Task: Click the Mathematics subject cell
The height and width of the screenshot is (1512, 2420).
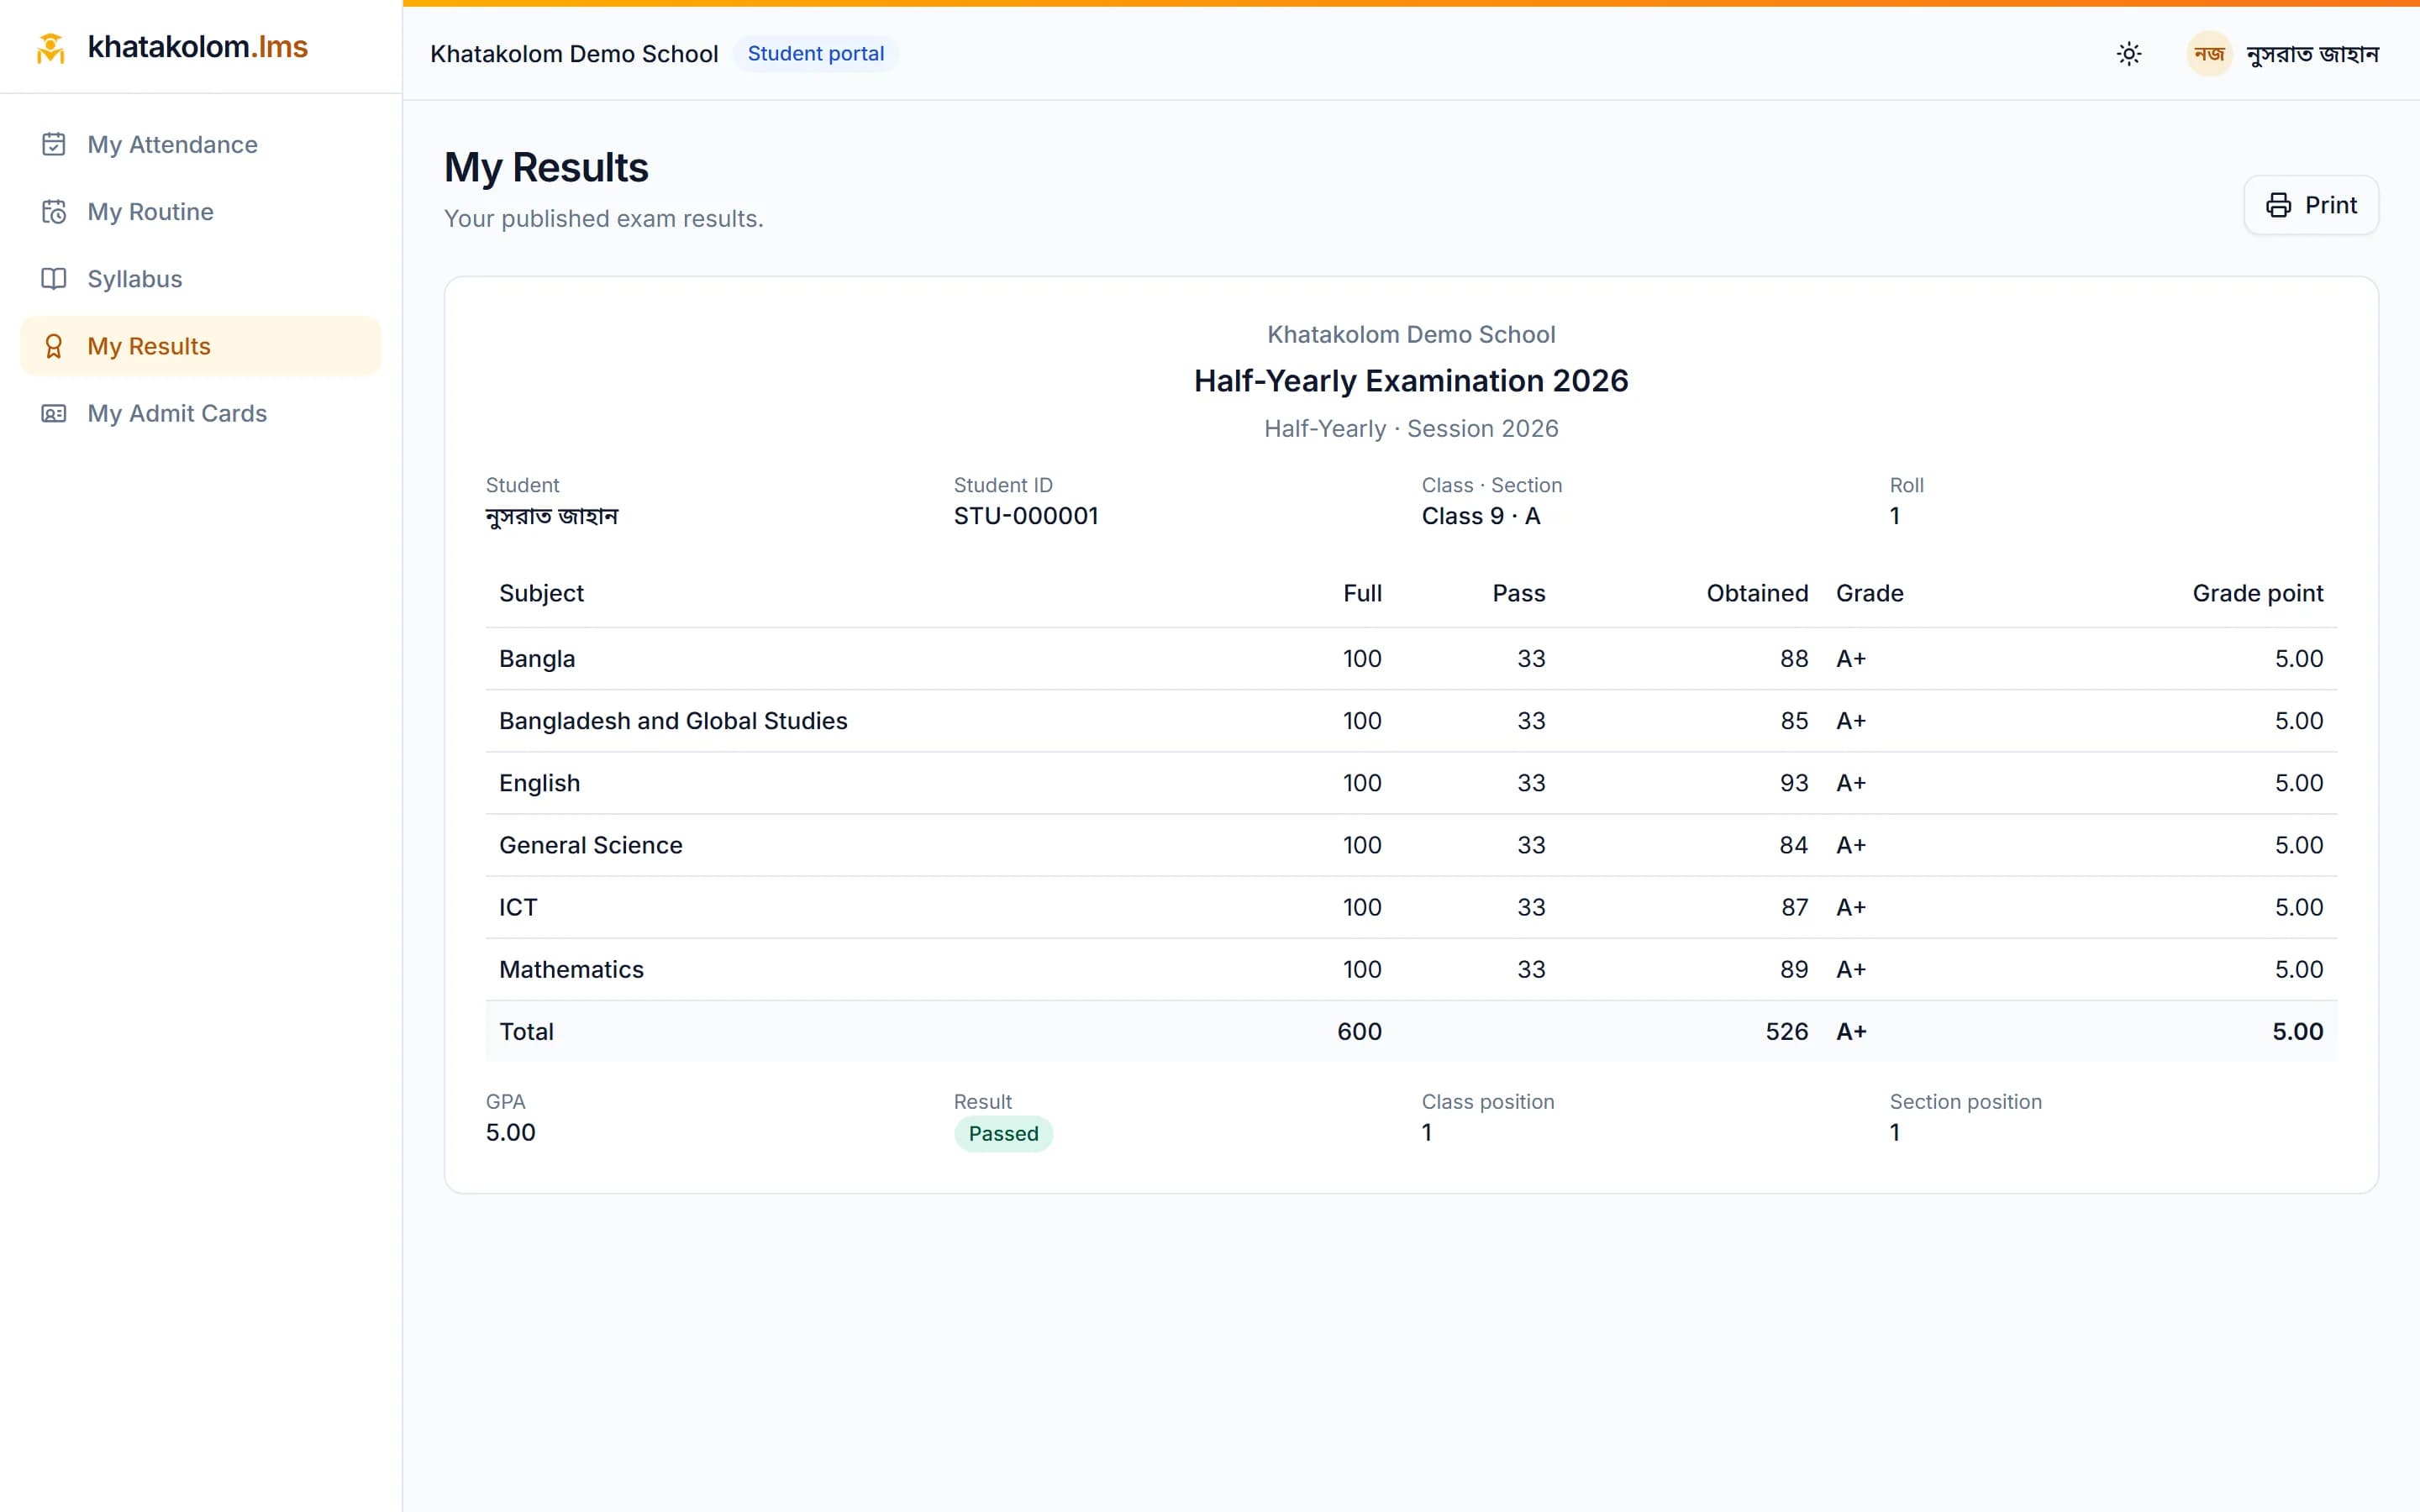Action: pos(571,969)
